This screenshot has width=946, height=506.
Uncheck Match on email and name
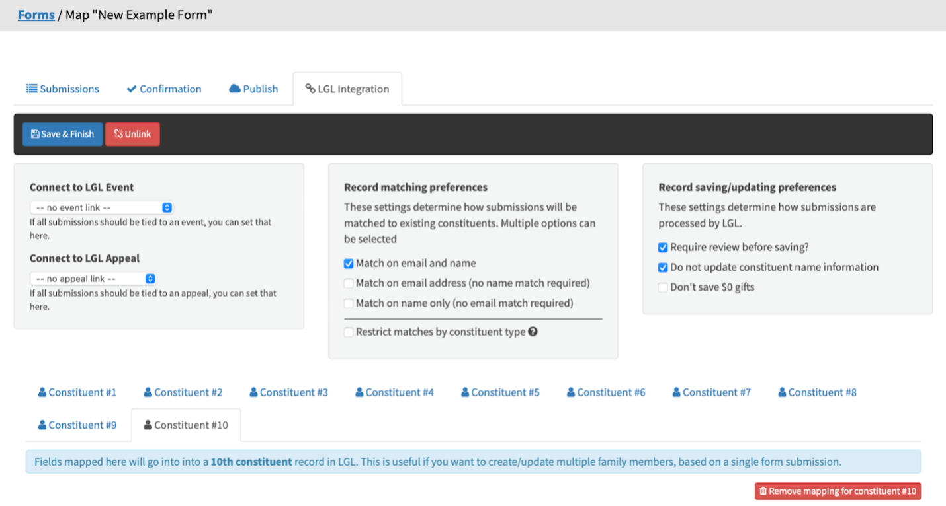349,264
